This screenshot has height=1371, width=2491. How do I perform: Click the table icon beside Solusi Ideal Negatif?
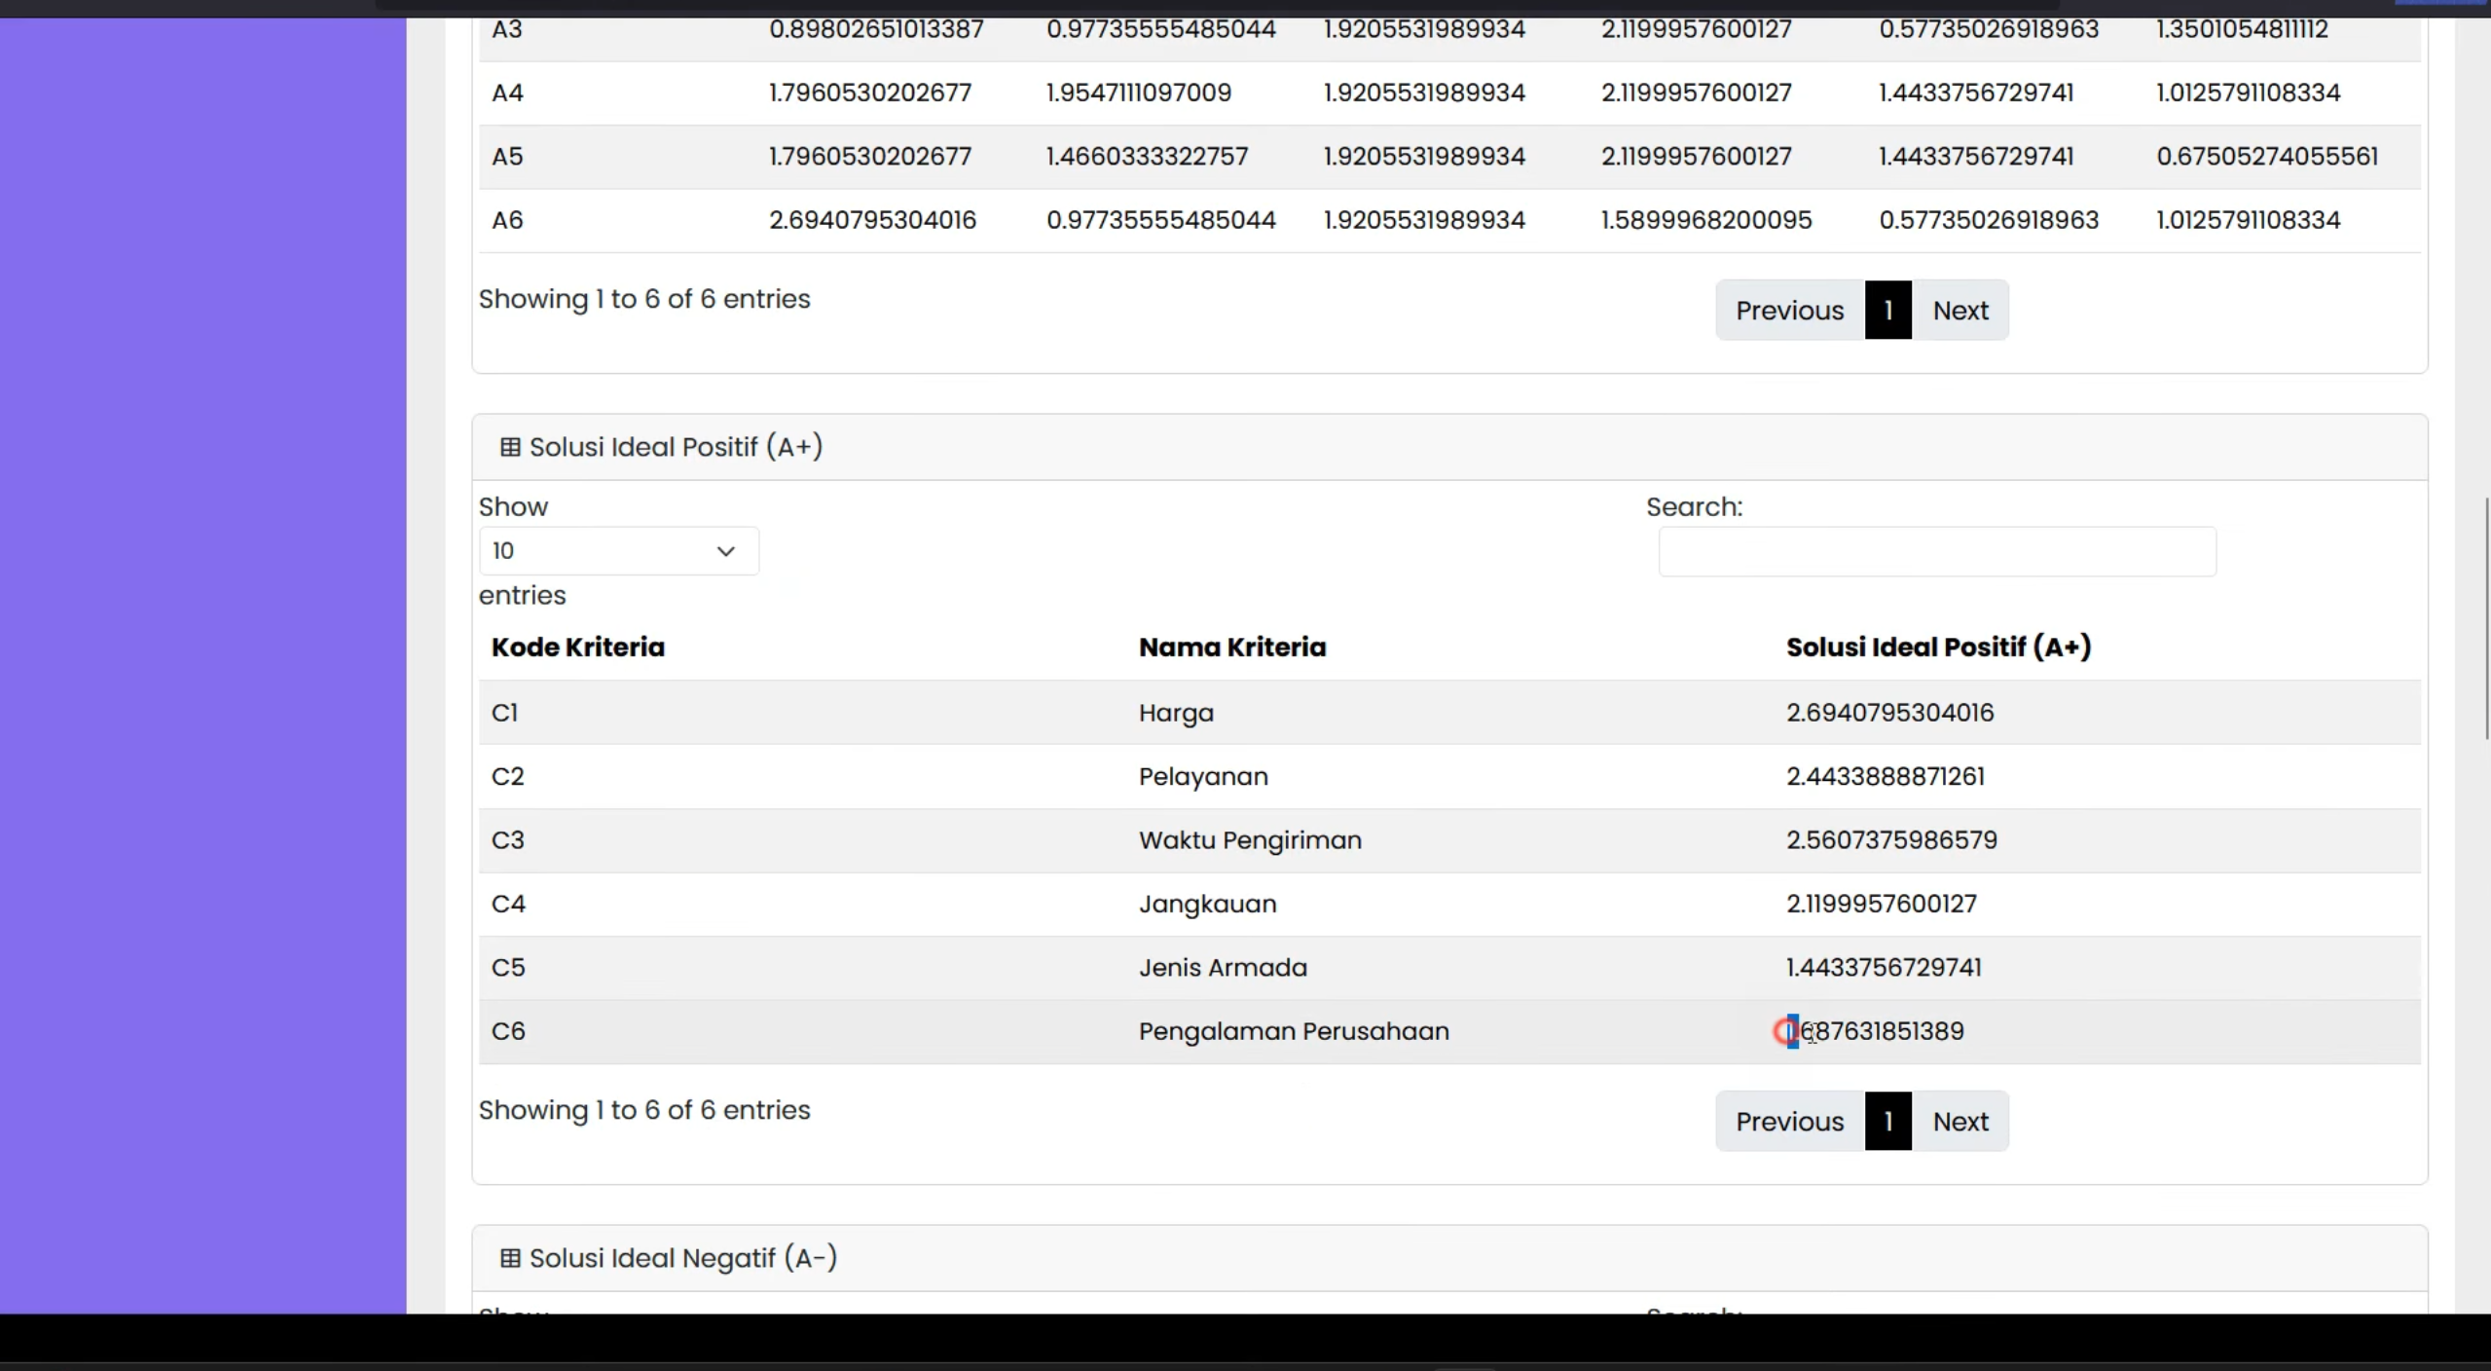(x=510, y=1258)
